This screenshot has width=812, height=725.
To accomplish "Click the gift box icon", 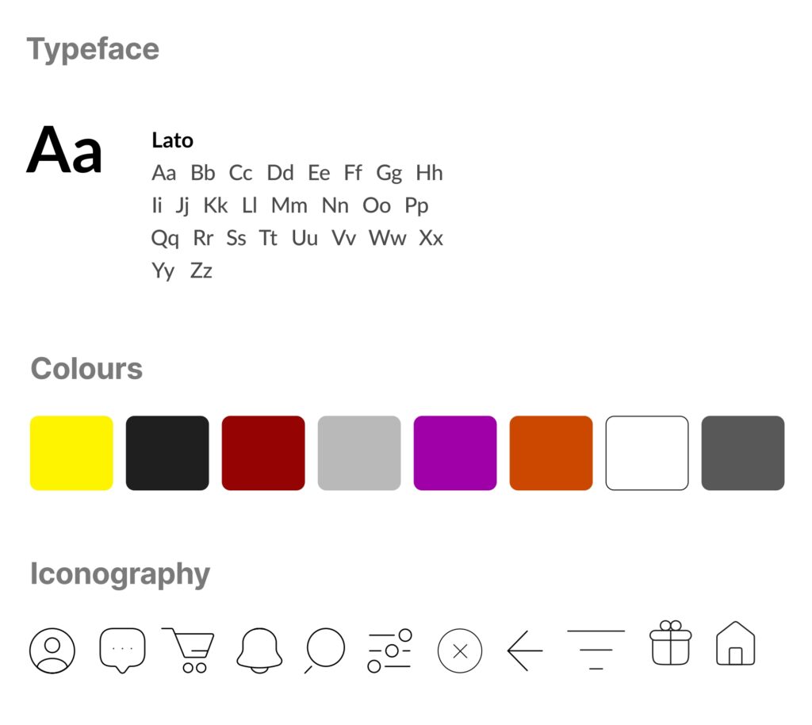I will (670, 643).
